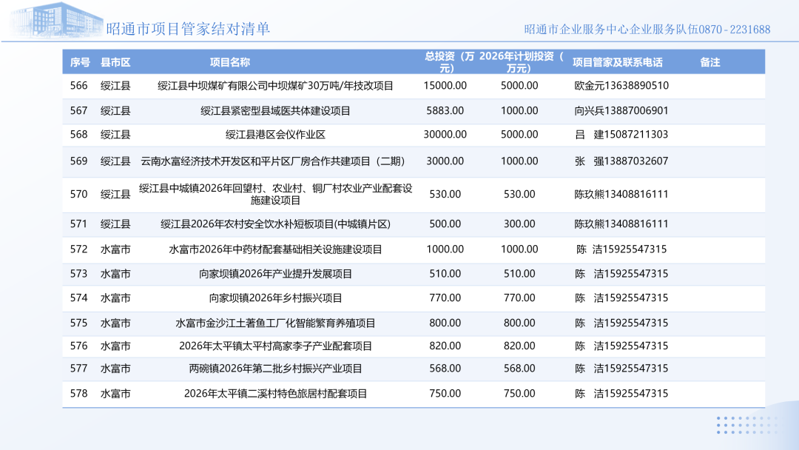Click planned investment 770.00 in row 574
799x450 pixels.
click(x=519, y=298)
